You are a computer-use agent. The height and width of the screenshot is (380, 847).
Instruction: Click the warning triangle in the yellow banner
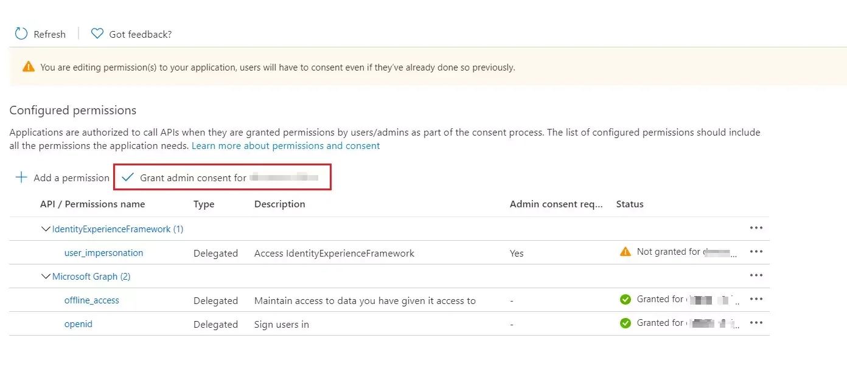pos(27,67)
